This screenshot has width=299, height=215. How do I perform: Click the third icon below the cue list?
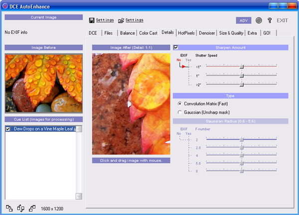pyautogui.click(x=32, y=208)
